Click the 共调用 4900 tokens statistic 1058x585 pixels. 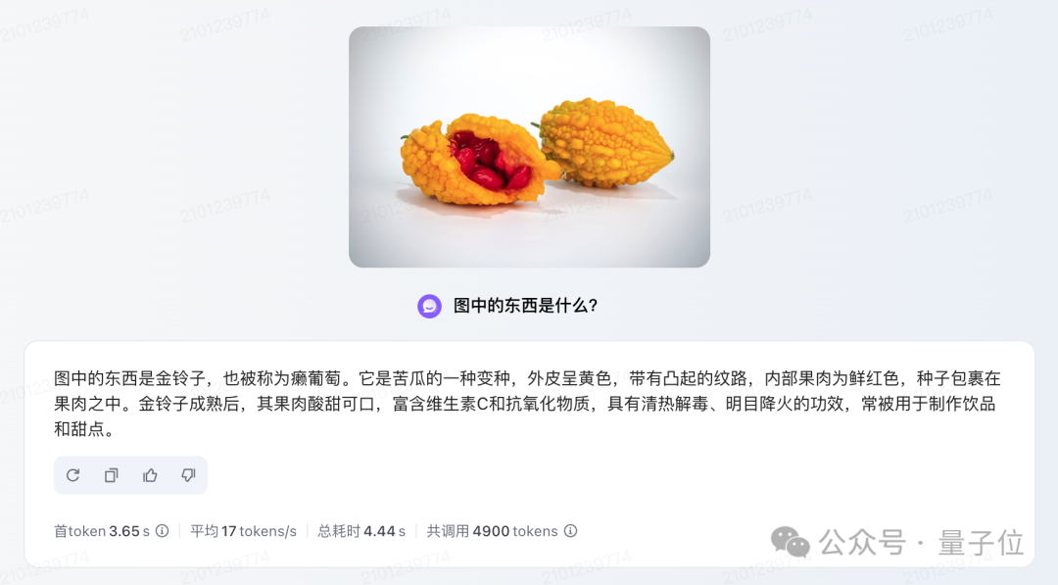(x=493, y=531)
